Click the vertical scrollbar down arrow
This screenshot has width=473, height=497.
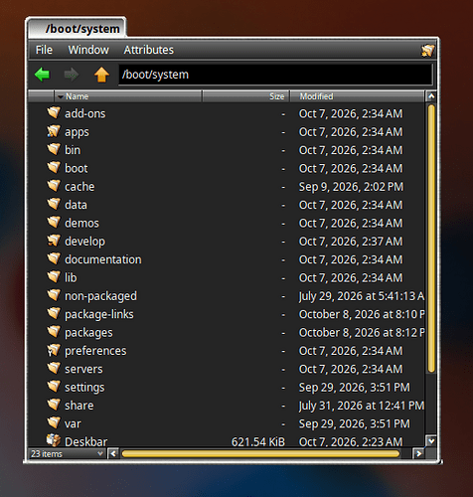[x=431, y=441]
